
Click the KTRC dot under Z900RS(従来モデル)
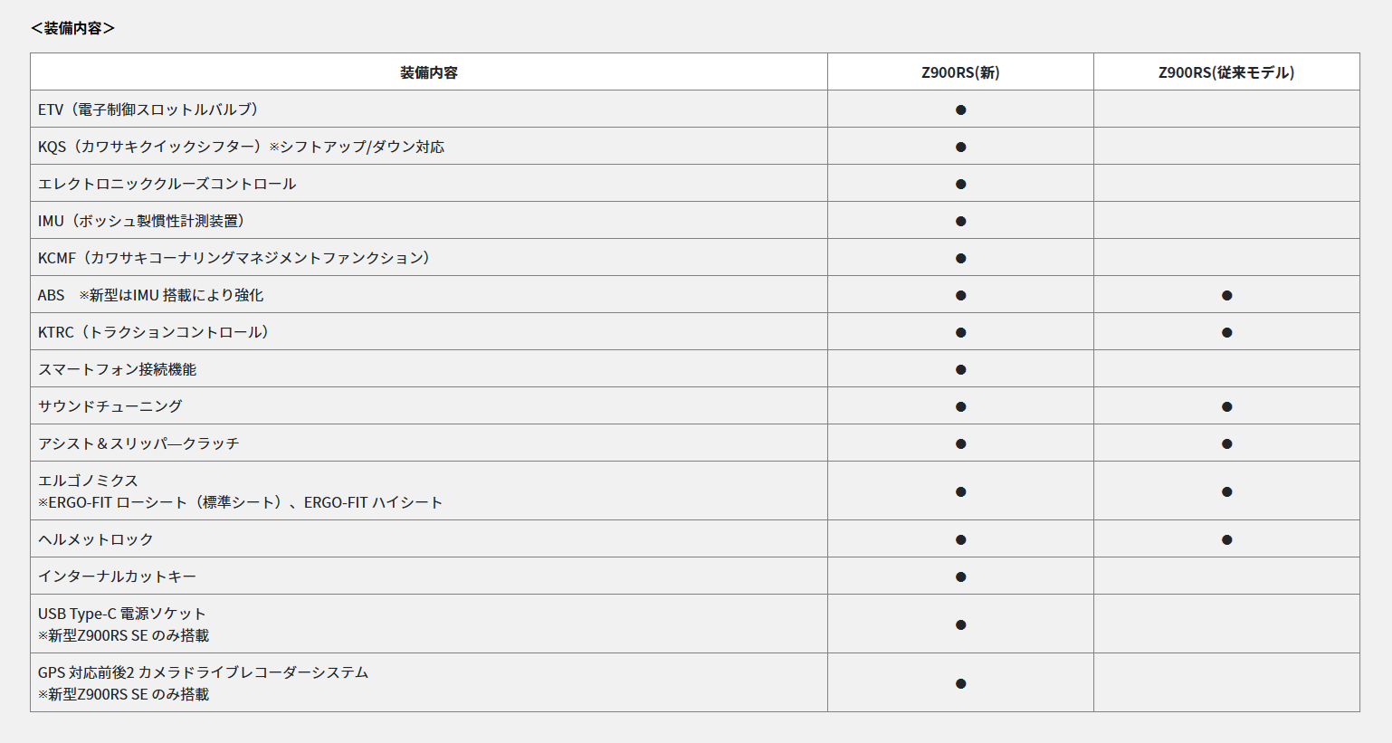click(x=1226, y=332)
